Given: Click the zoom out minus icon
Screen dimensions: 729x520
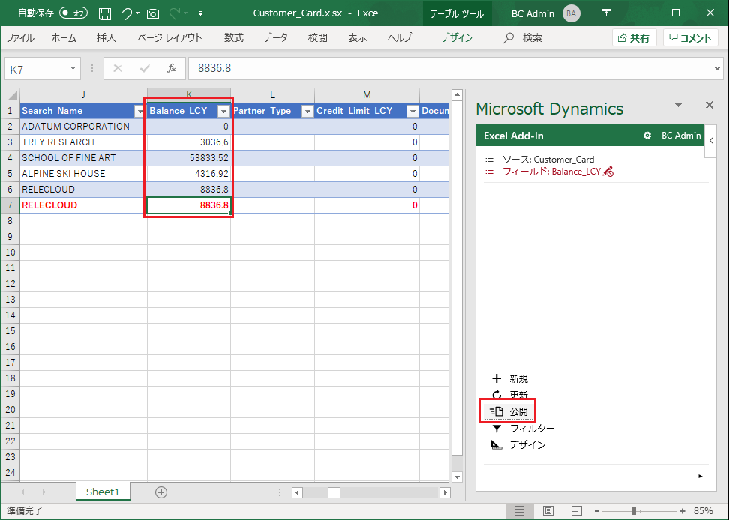Looking at the screenshot, I should (597, 511).
